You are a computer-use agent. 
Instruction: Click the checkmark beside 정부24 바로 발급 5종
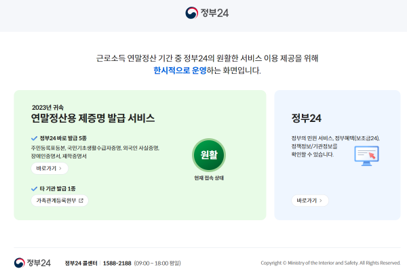click(x=35, y=138)
